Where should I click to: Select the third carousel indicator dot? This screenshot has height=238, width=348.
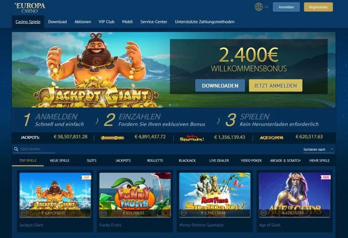point(177,105)
